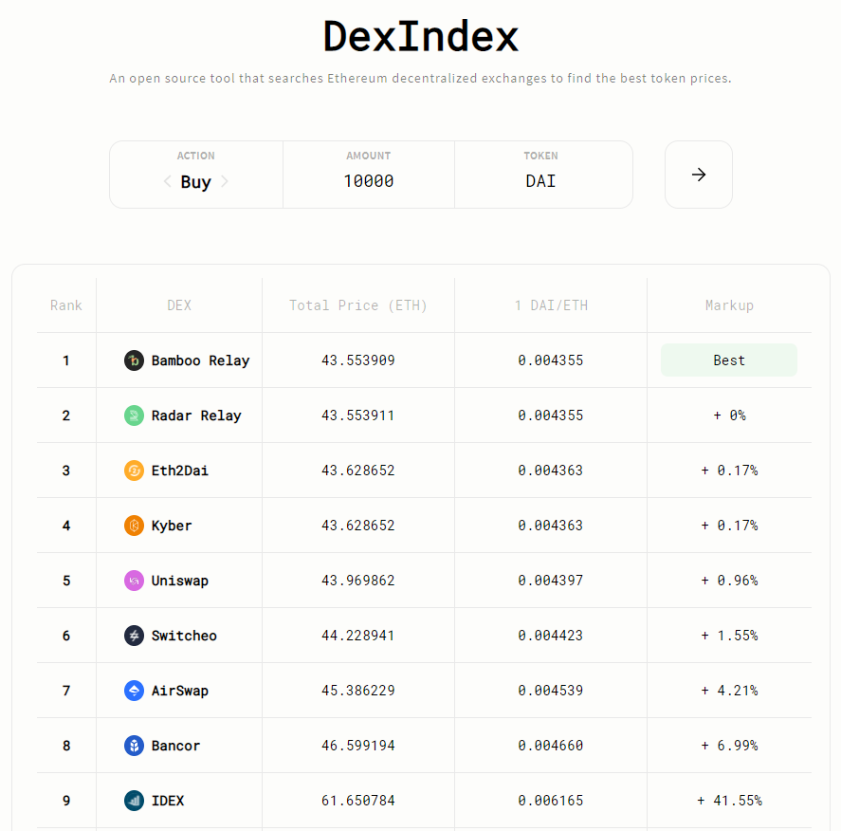841x831 pixels.
Task: Click the open source tool tagline text
Action: (421, 79)
